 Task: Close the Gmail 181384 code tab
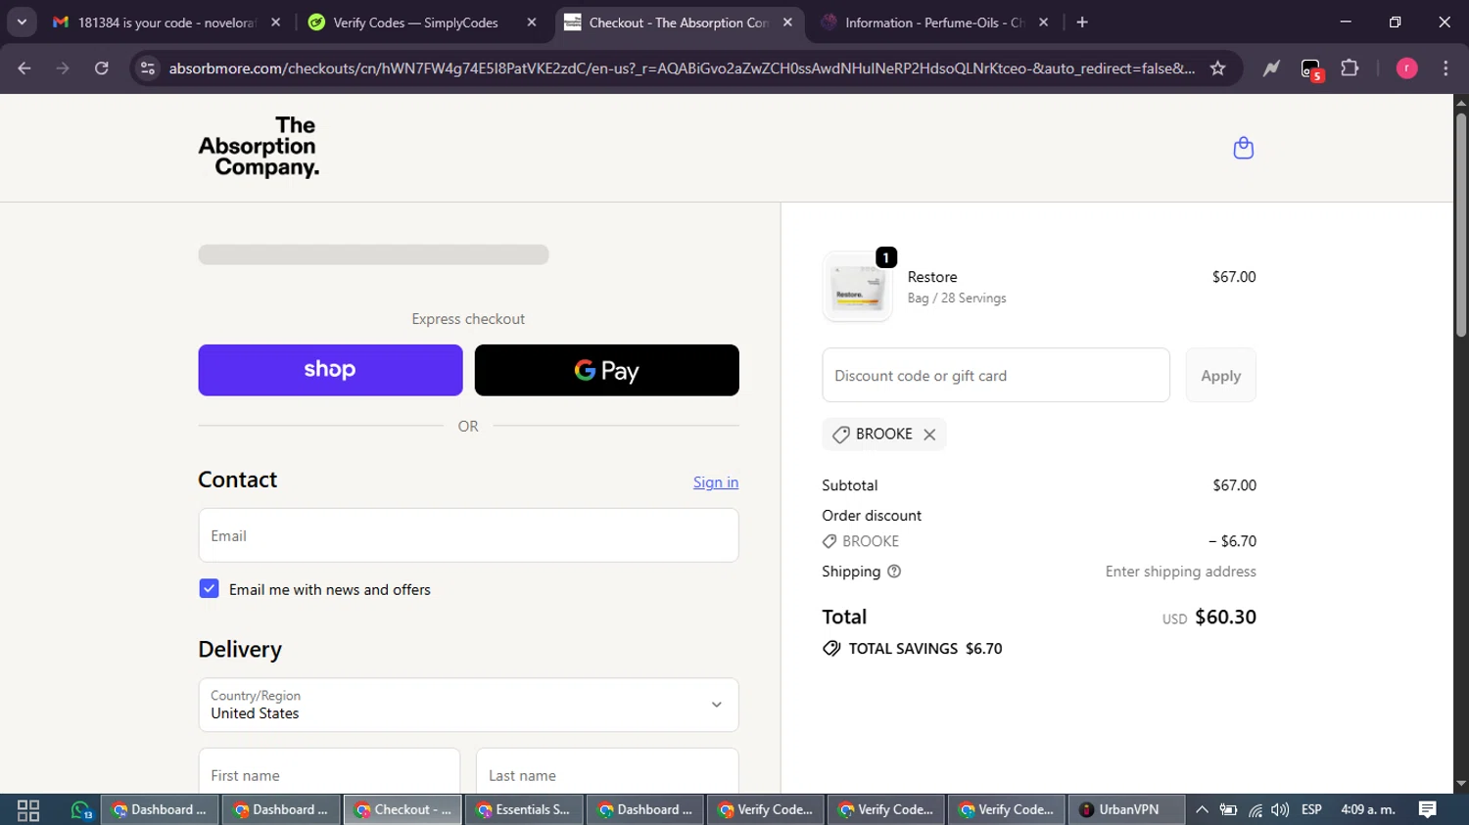(275, 23)
